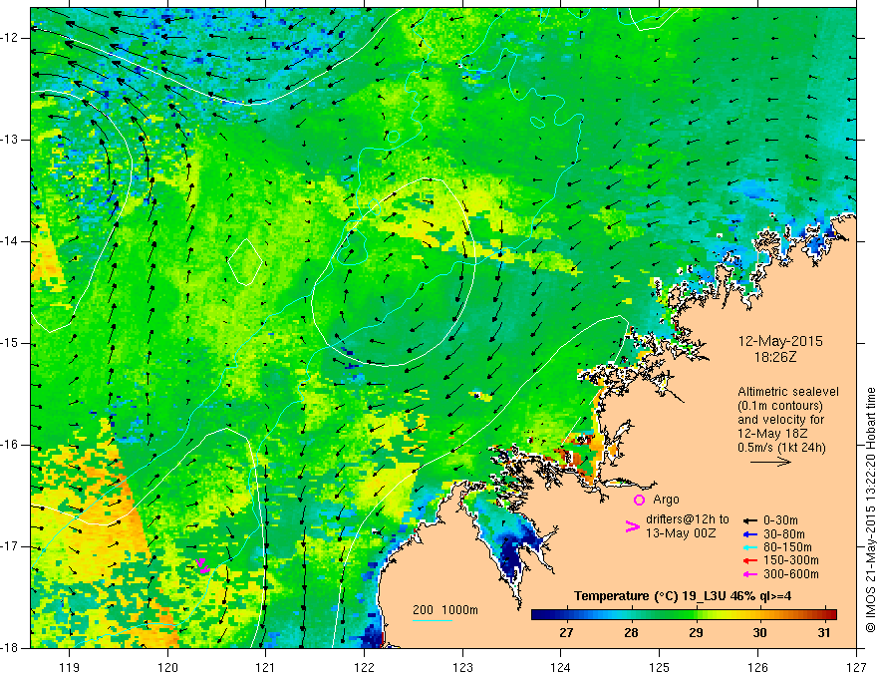Click the '(0.1m contours)' text
The image size is (877, 678).
(x=780, y=406)
